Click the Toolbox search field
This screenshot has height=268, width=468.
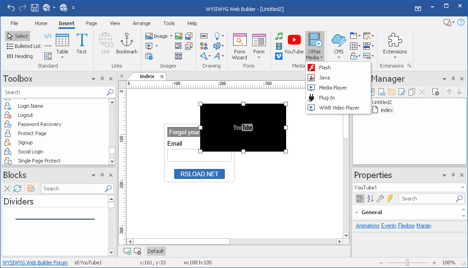55,92
